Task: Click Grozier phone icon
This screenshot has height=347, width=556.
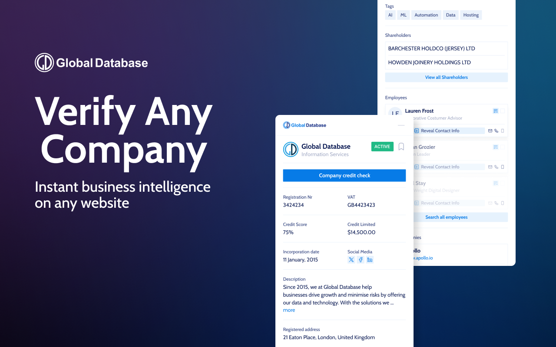Action: [496, 167]
